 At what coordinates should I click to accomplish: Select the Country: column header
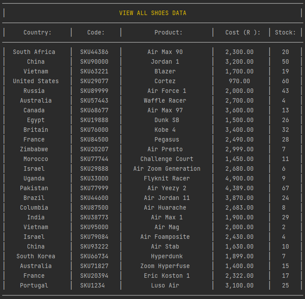pyautogui.click(x=38, y=32)
